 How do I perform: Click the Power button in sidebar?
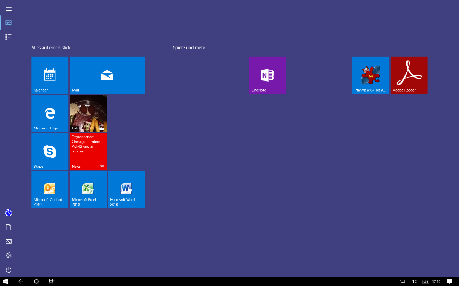click(9, 270)
